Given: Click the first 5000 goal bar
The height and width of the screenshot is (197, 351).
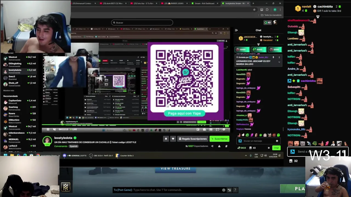Looking at the screenshot, I should 242,50.
